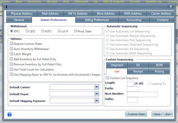
Task: Enable Auto-Inventory Withdrawal
Action: click(11, 49)
